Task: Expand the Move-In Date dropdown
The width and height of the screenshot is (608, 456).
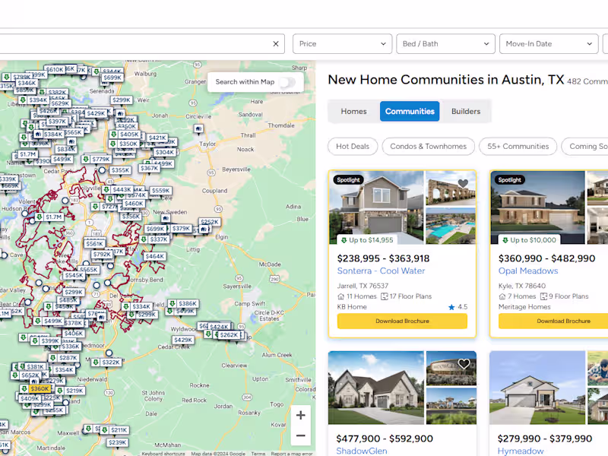Action: (x=548, y=43)
